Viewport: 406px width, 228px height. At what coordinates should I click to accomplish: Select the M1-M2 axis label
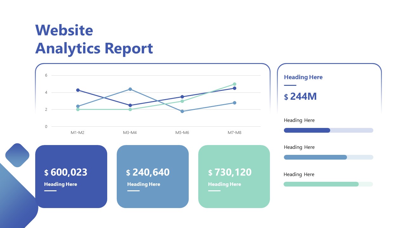[x=77, y=132]
